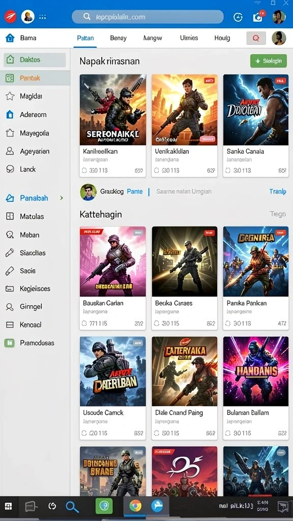
Task: Open the taskbar magnifier search icon
Action: click(72, 507)
